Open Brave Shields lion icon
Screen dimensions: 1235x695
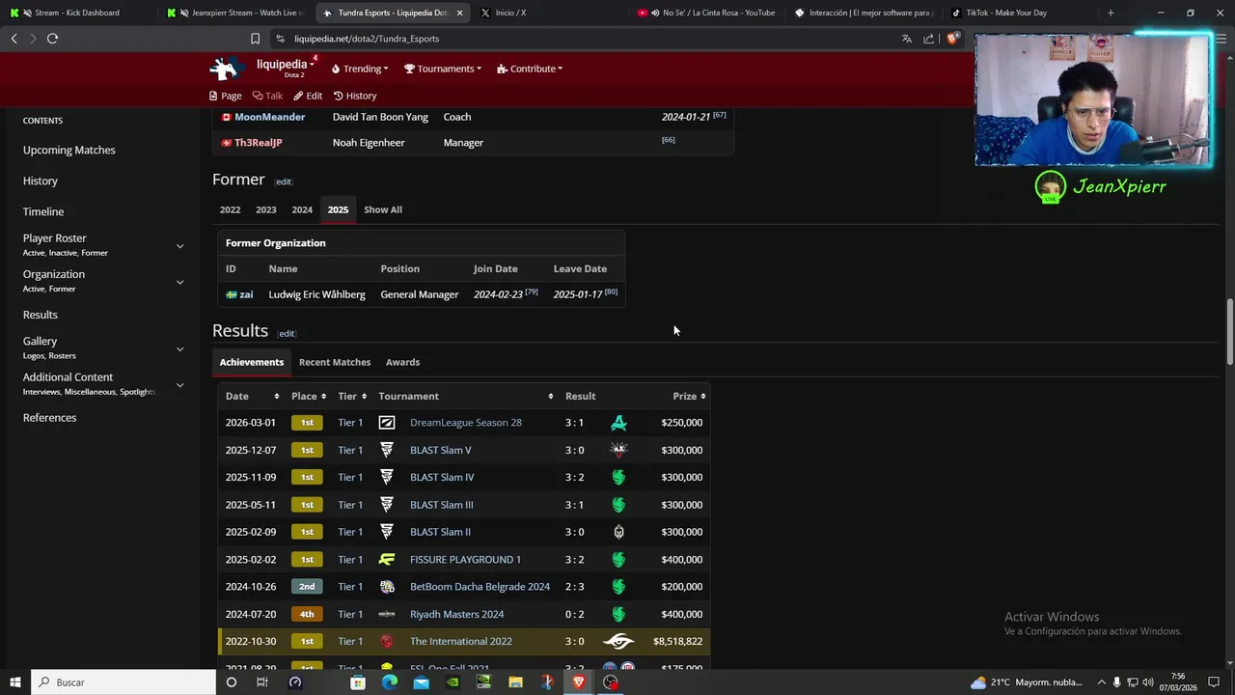[x=952, y=39]
